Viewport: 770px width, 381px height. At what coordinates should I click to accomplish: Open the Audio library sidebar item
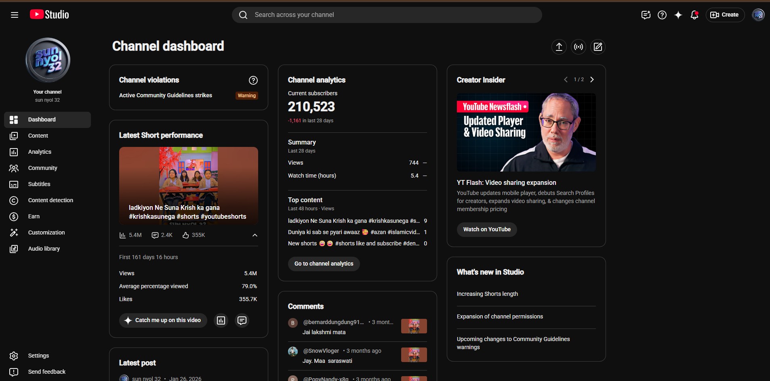pos(47,249)
